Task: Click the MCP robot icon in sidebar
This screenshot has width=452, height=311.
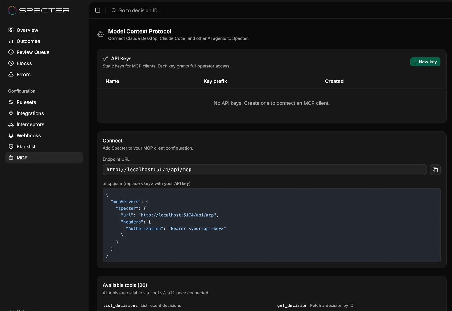Action: pos(11,158)
